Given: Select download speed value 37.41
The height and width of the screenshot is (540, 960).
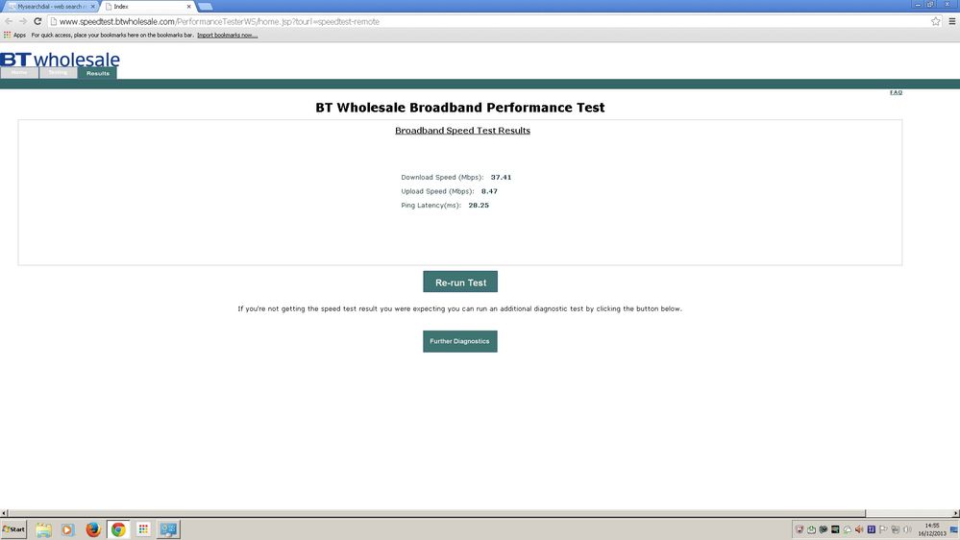Looking at the screenshot, I should 501,177.
